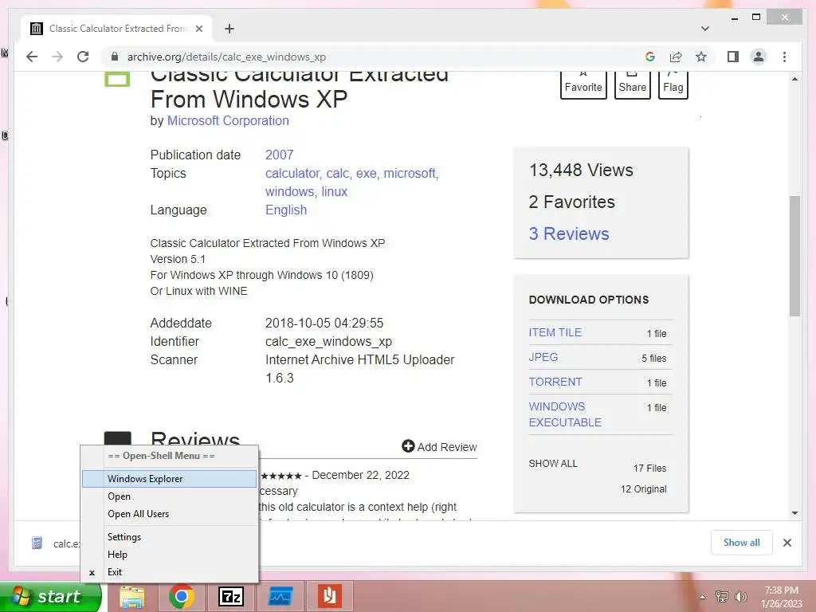Choose Exit in the Open-Shell menu
This screenshot has width=816, height=612.
169,572
